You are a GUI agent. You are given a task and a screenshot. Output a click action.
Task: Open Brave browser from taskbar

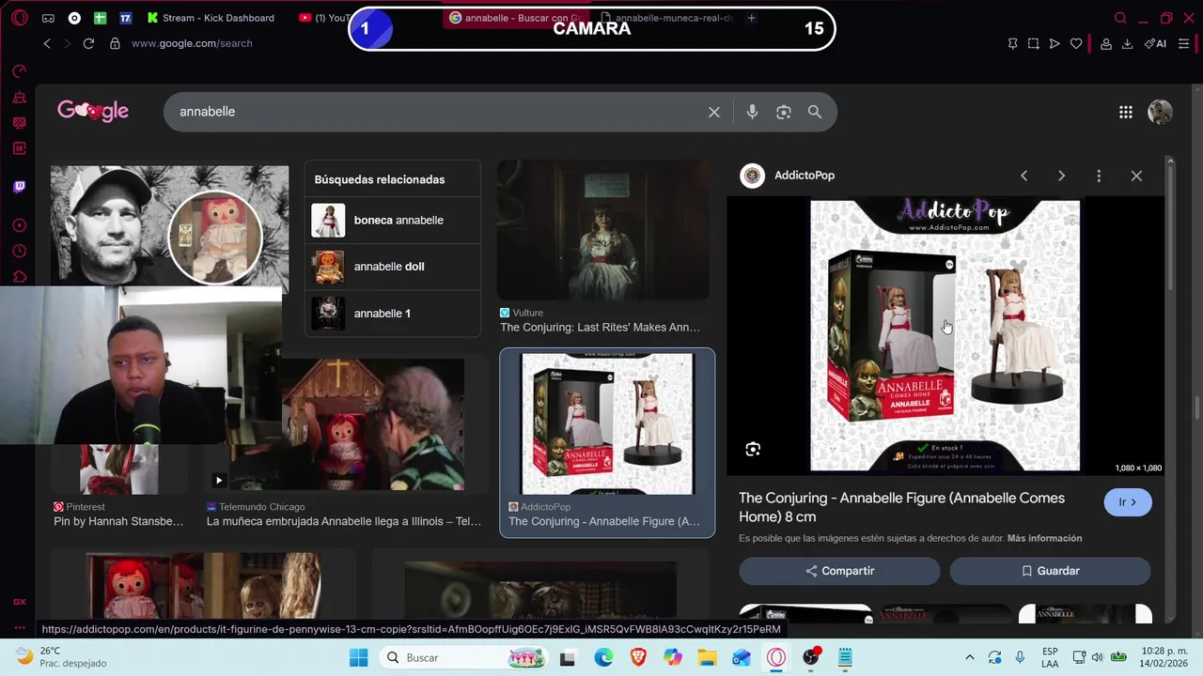coord(638,658)
